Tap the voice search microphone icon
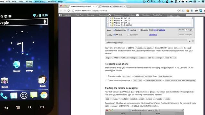The height and width of the screenshot is (115, 205). coord(45,21)
